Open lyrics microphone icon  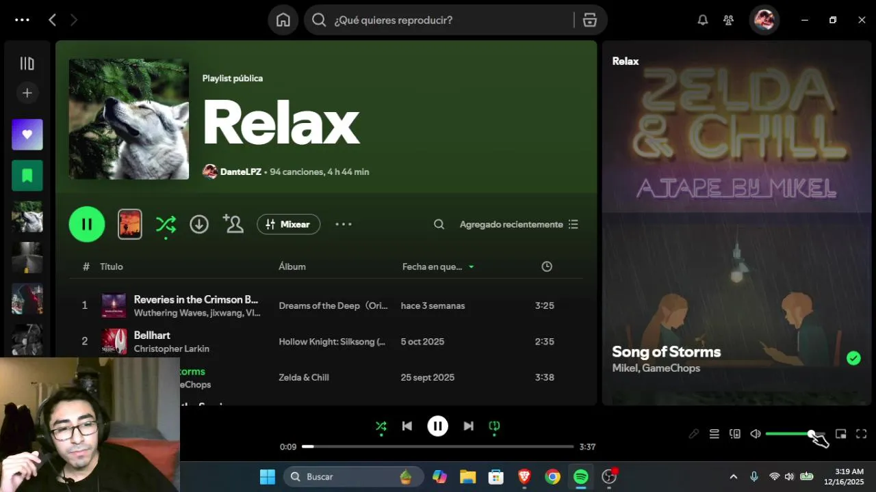693,434
